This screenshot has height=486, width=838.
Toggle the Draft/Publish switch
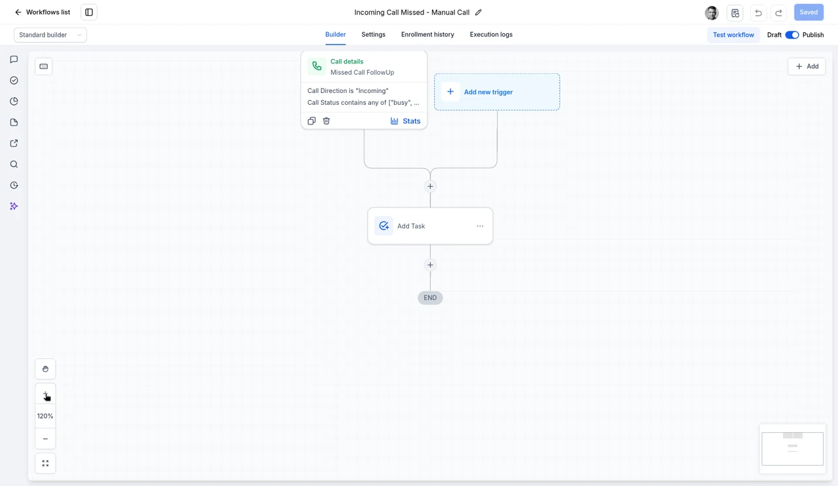(792, 35)
